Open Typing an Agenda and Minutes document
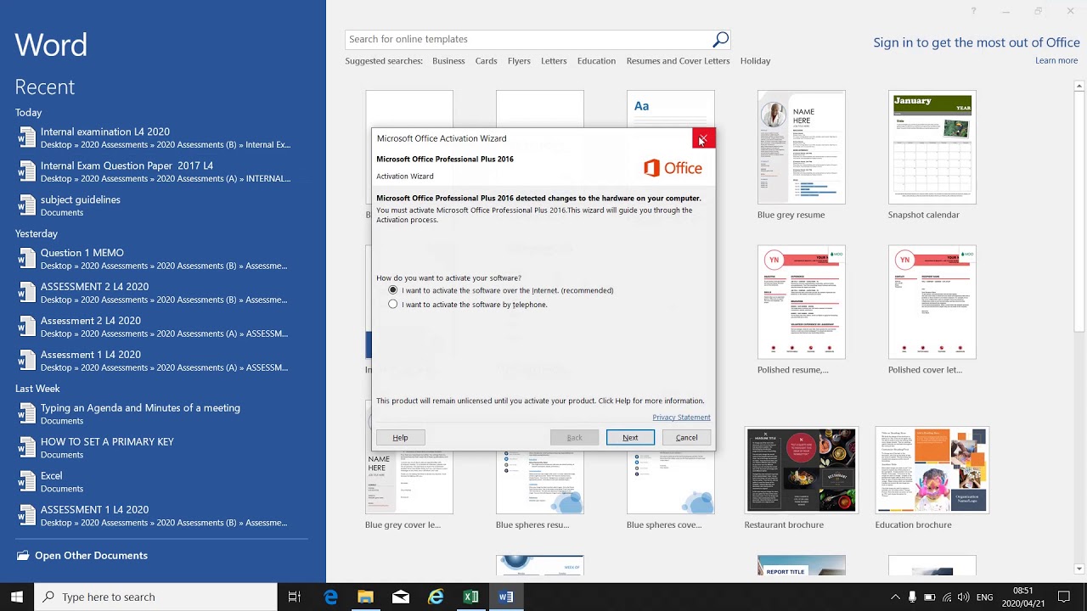1087x611 pixels. click(x=161, y=413)
